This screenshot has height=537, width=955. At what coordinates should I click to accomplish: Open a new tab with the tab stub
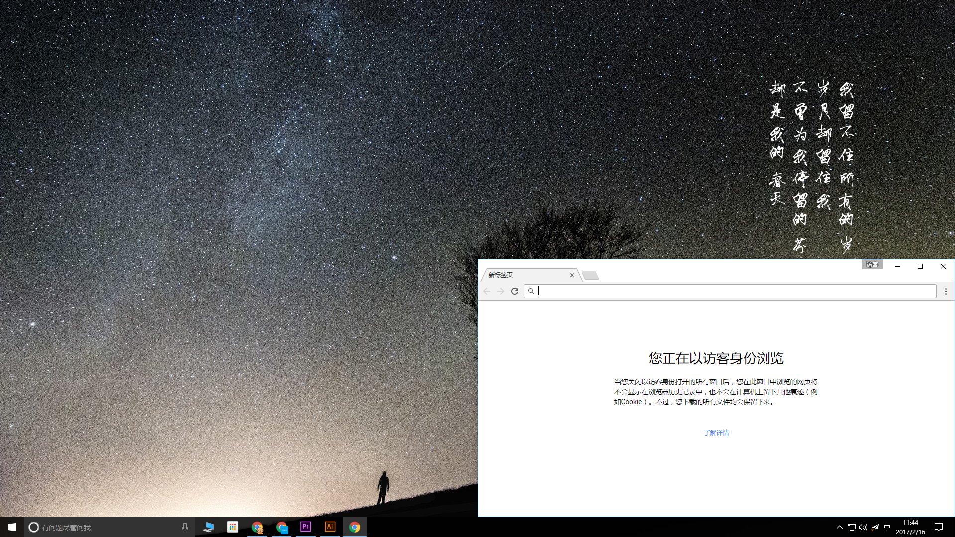[591, 275]
